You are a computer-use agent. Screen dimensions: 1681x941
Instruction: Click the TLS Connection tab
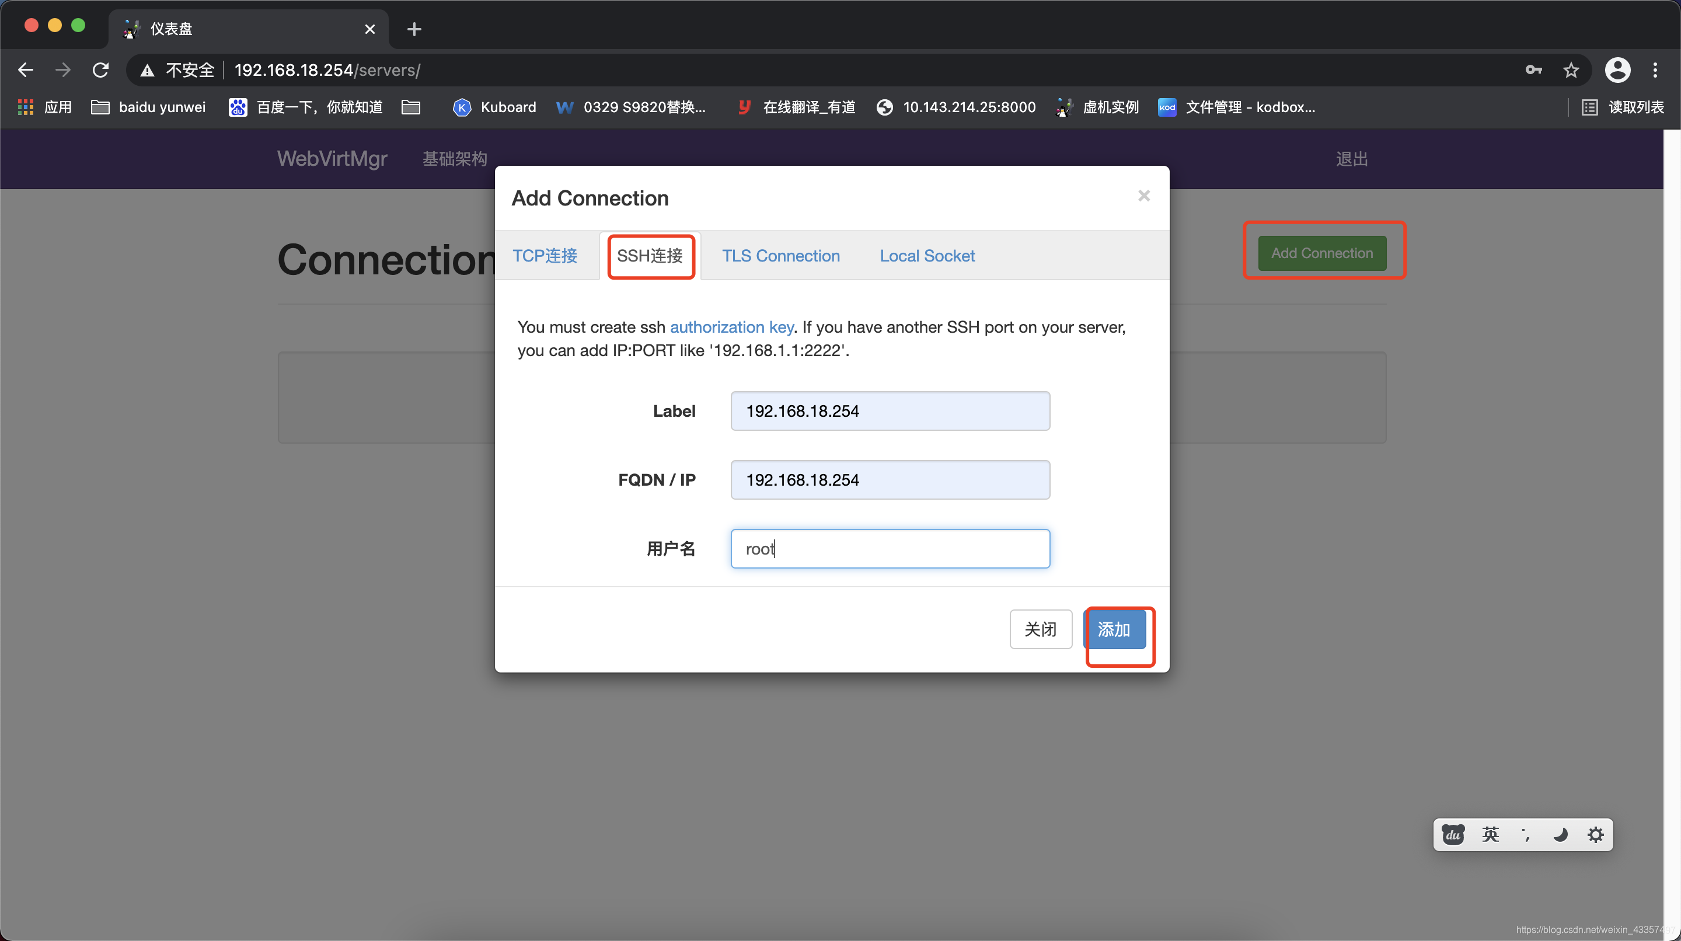coord(782,255)
